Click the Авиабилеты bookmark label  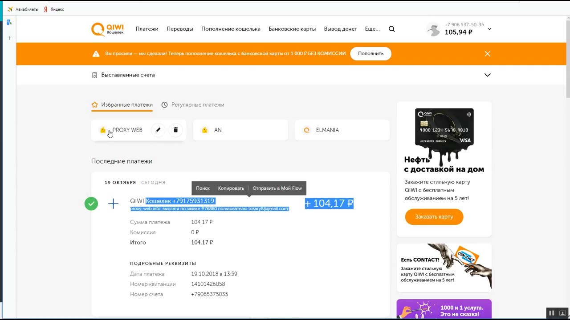(27, 9)
